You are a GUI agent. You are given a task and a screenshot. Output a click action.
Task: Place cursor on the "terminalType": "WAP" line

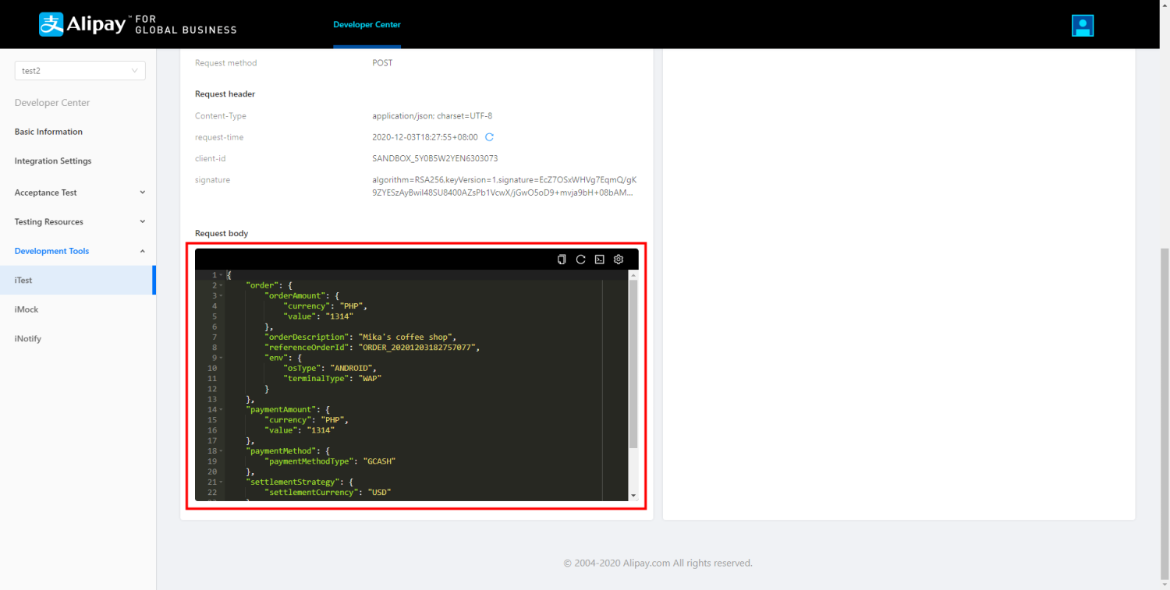(x=333, y=378)
